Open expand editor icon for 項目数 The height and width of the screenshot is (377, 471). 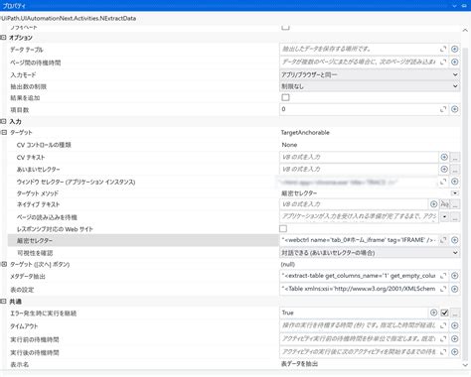click(x=443, y=109)
